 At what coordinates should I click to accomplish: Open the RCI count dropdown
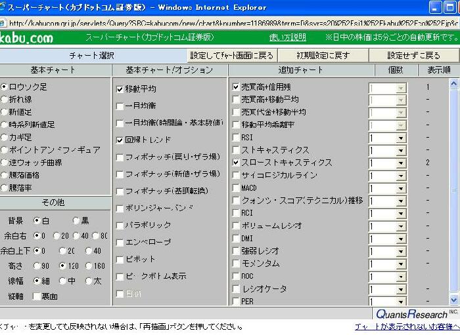click(401, 214)
